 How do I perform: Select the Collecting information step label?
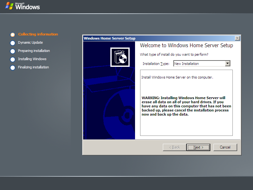(38, 34)
